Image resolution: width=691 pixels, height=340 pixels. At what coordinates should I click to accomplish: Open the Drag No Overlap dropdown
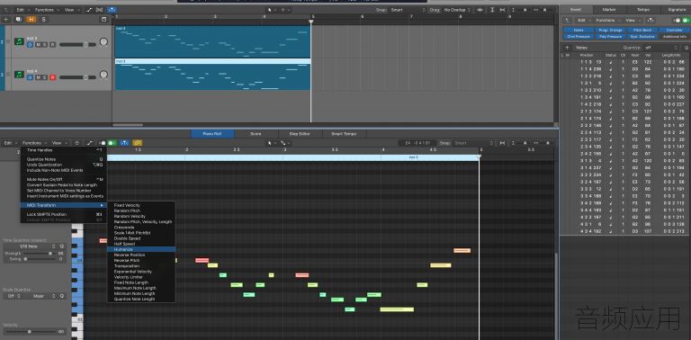coord(457,10)
